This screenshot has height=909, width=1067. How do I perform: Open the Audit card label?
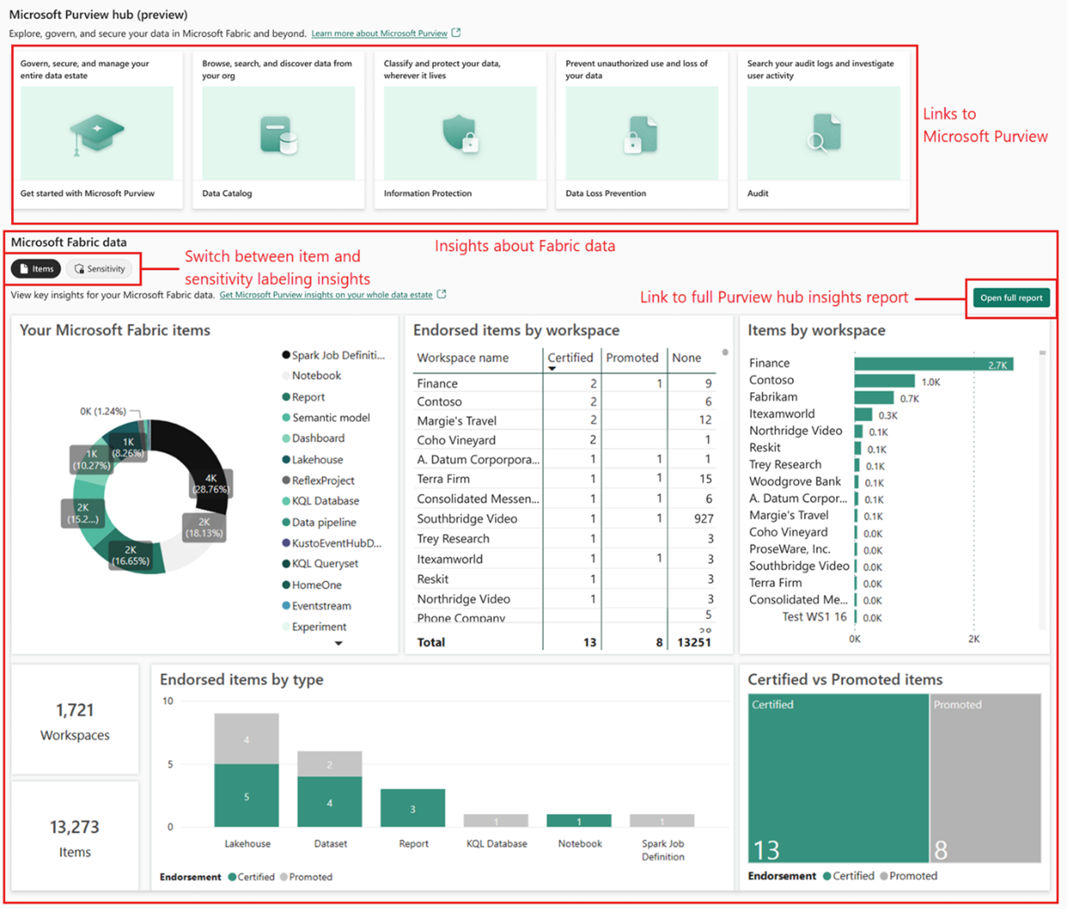[x=757, y=193]
